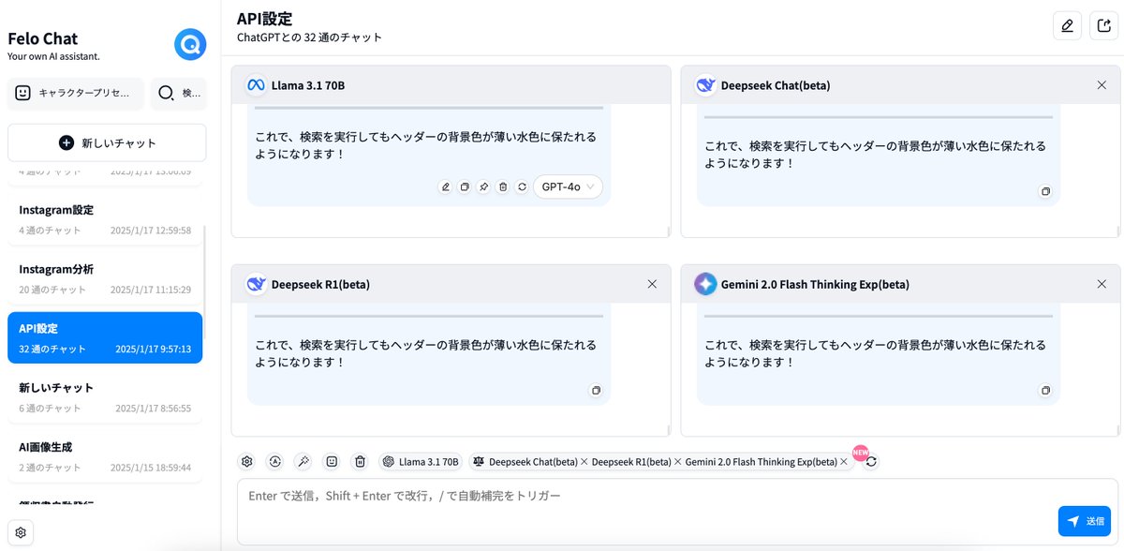
Task: Remove Deepseek Chat(beta) from compare chip
Action: coord(584,462)
